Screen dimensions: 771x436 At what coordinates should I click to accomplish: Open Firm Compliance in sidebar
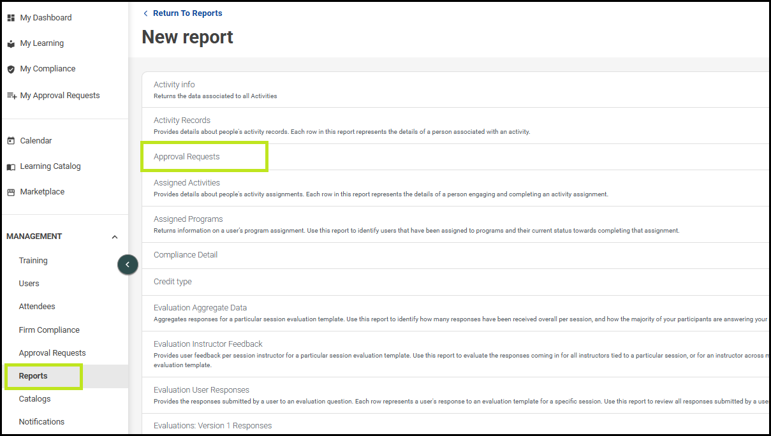(x=49, y=330)
